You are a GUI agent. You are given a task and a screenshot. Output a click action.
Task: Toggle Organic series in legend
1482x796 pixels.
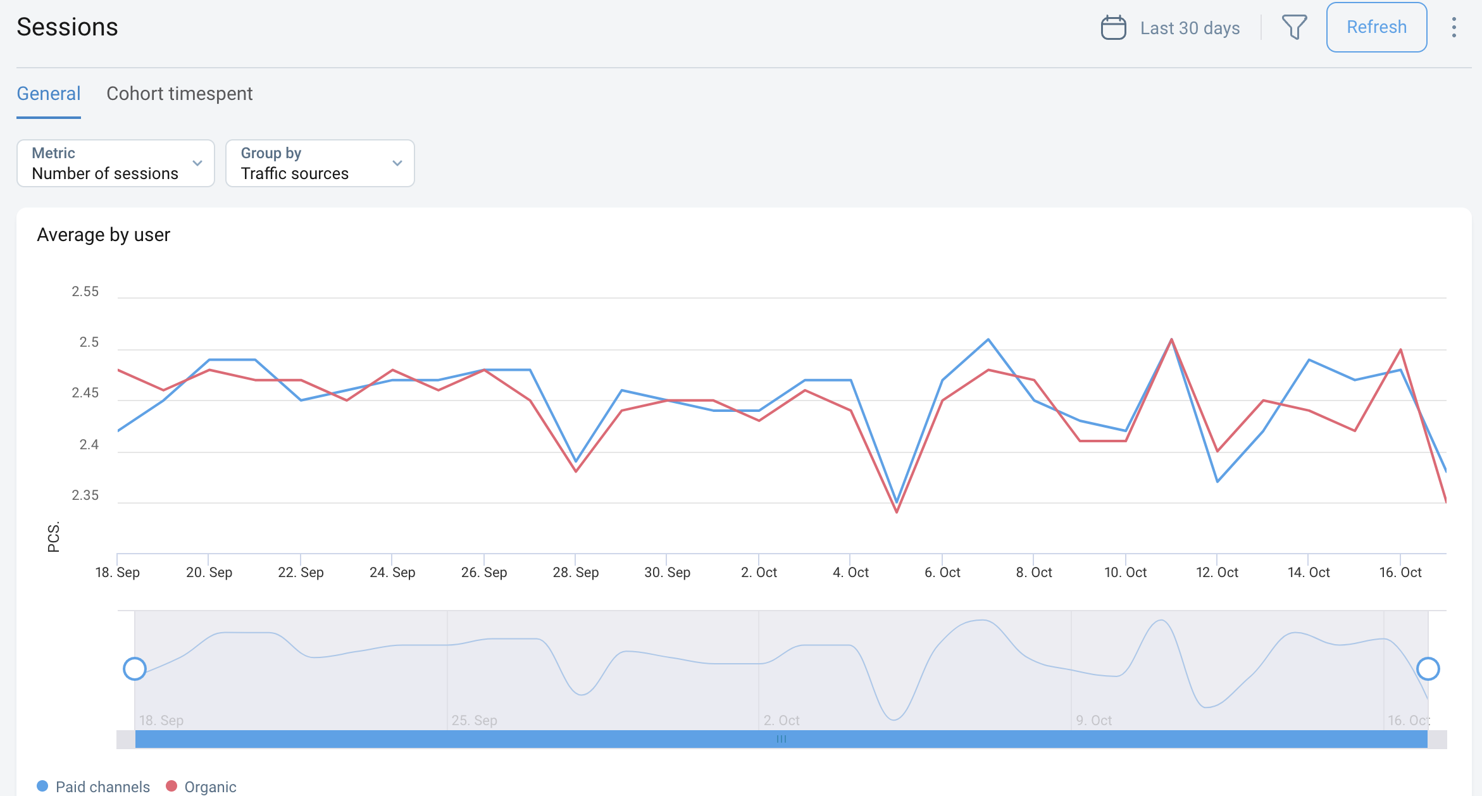coord(210,787)
